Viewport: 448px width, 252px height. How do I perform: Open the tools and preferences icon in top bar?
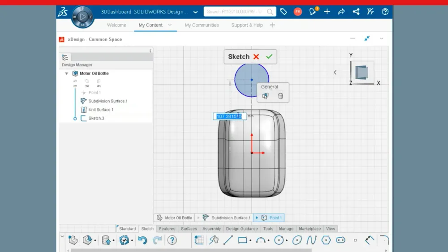[370, 12]
